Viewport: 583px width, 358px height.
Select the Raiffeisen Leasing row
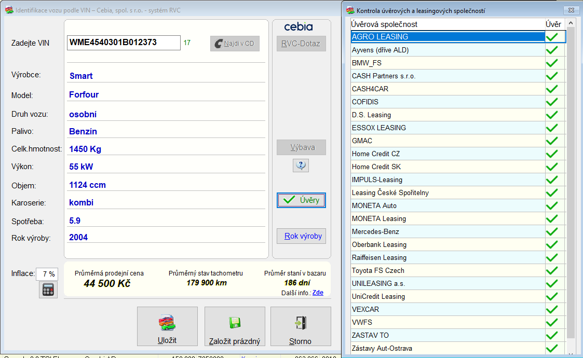tap(458, 258)
